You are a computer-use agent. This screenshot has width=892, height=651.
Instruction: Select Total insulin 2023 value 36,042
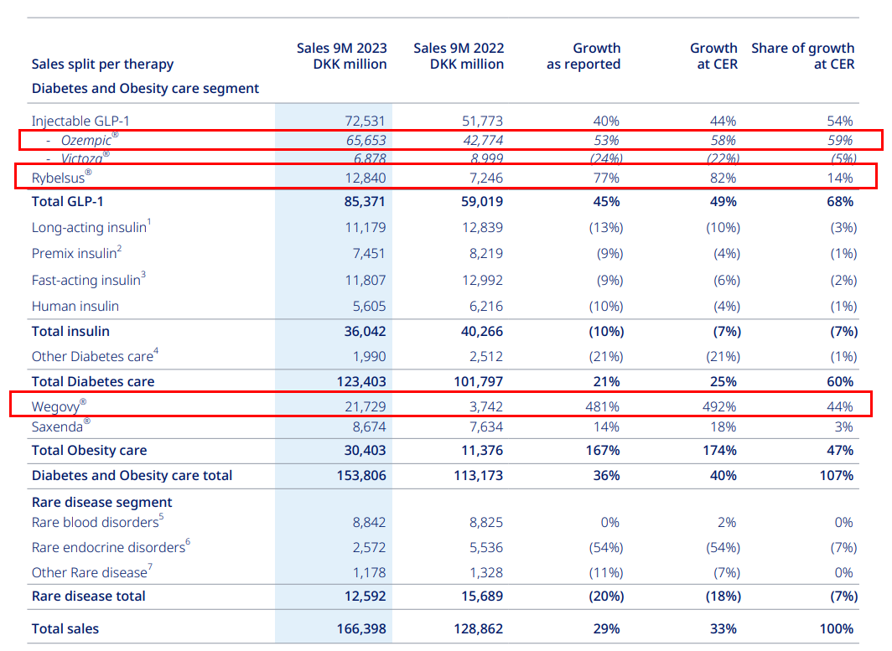pos(365,332)
